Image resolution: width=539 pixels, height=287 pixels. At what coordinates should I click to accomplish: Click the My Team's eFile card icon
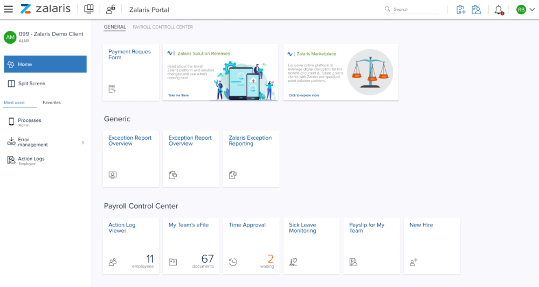pyautogui.click(x=172, y=262)
